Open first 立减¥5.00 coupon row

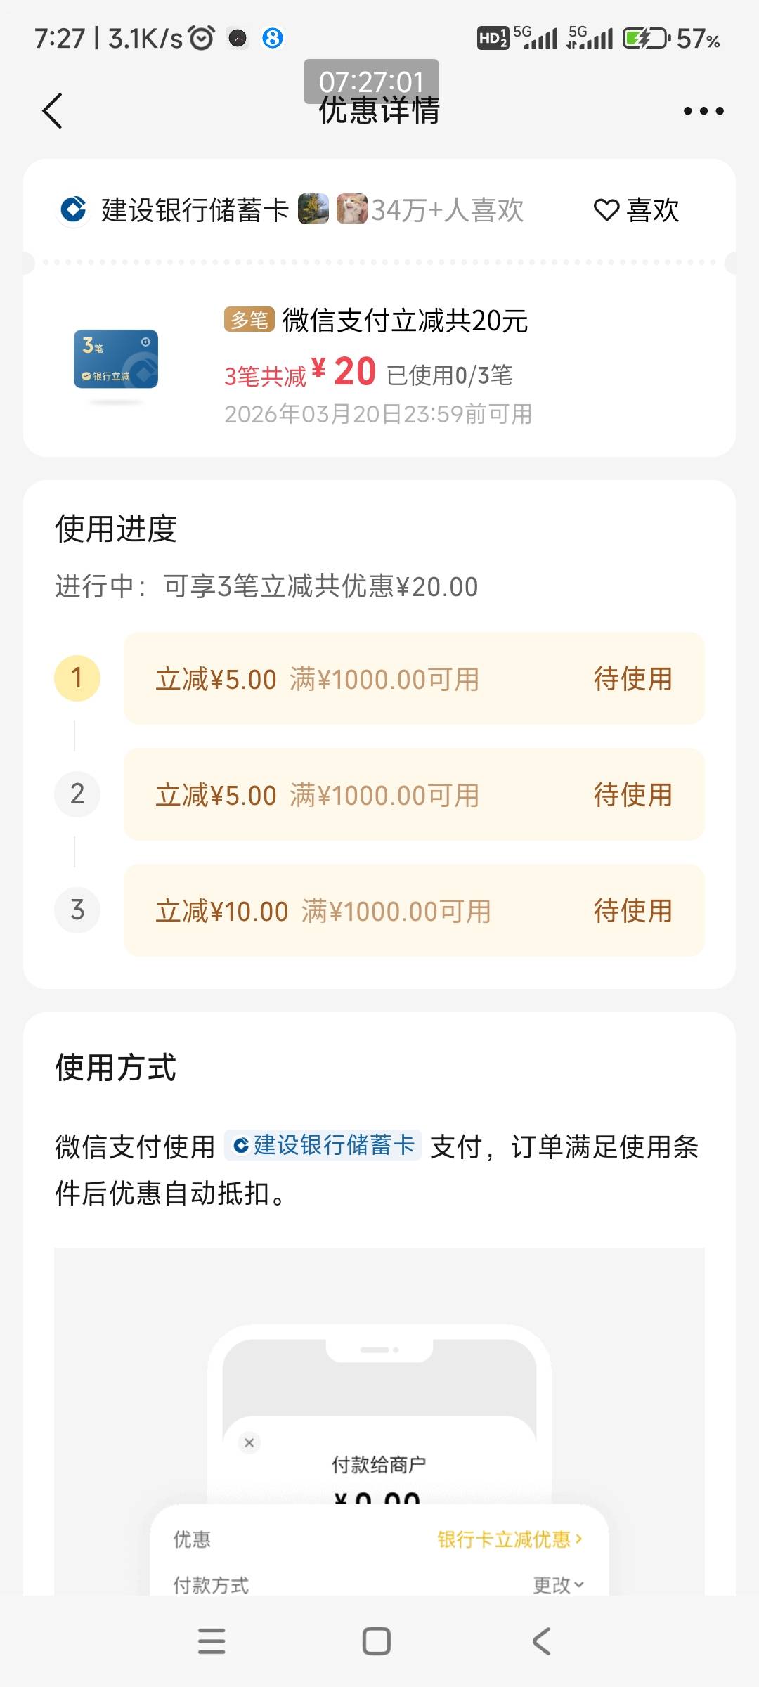click(x=414, y=678)
